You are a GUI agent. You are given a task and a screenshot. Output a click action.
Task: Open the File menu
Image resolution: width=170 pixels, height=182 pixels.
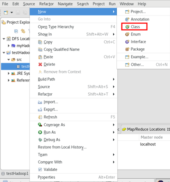click(5, 4)
